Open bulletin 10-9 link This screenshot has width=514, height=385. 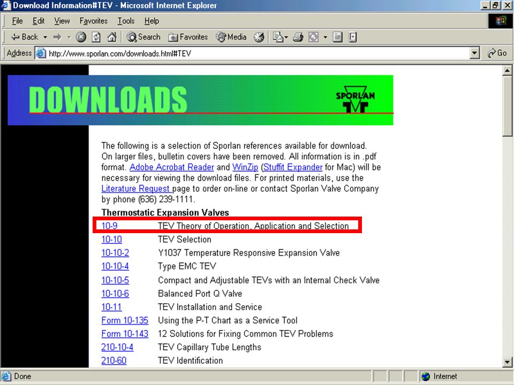(x=109, y=226)
